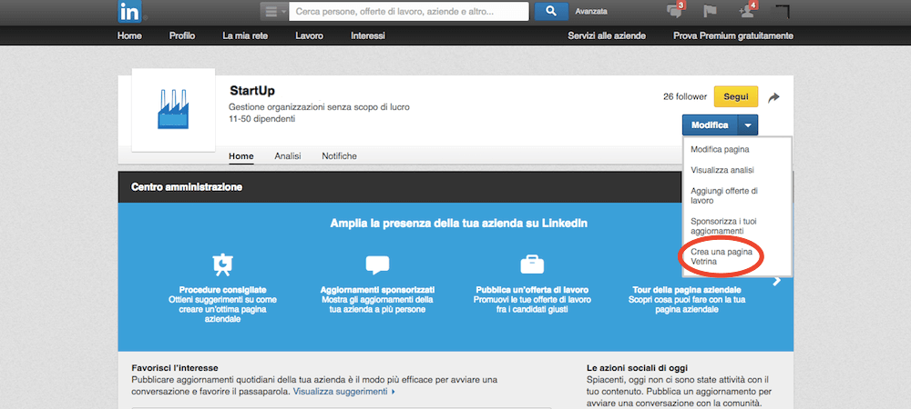Open La mia rete menu
This screenshot has height=409, width=911.
click(245, 36)
